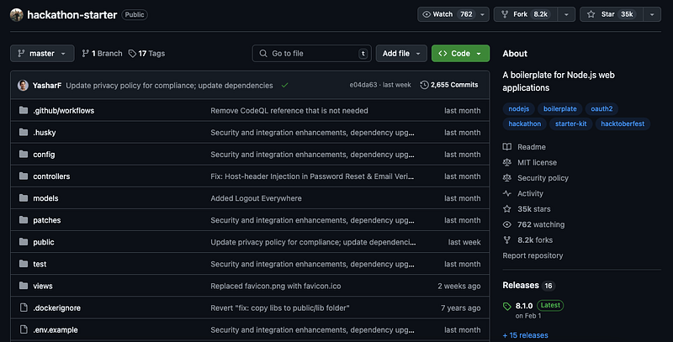This screenshot has width=673, height=342.
Task: Click the star icon in Star button
Action: point(591,14)
